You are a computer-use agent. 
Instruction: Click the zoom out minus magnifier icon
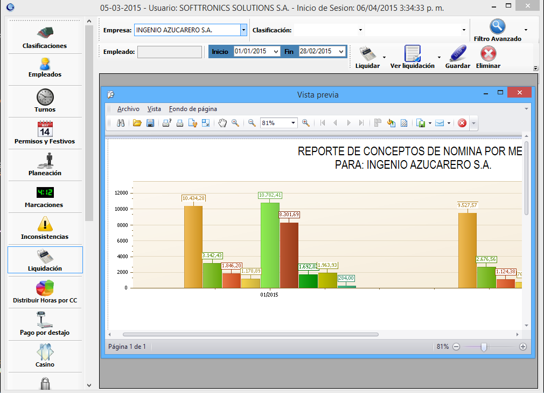pyautogui.click(x=252, y=123)
